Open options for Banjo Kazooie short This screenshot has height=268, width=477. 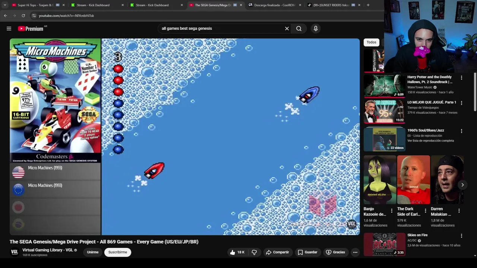coord(392,211)
